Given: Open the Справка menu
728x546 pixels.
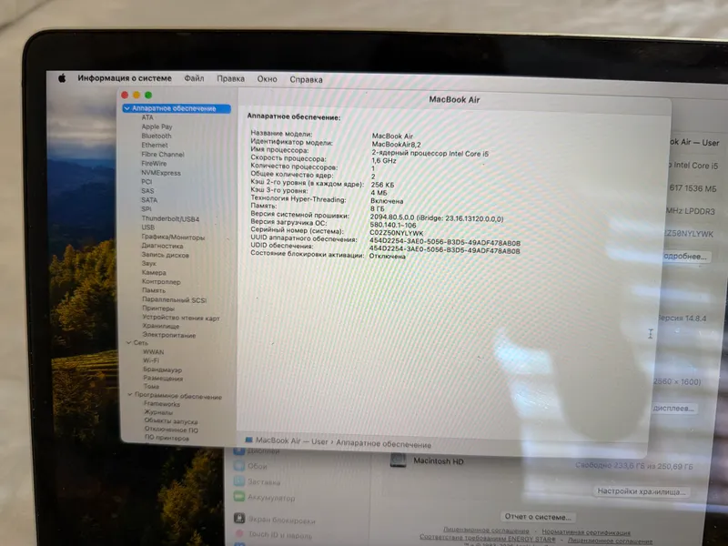Looking at the screenshot, I should pyautogui.click(x=306, y=80).
